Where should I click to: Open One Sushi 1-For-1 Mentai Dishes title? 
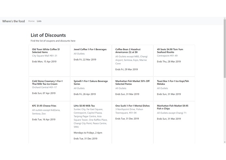(x=132, y=106)
